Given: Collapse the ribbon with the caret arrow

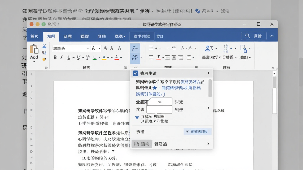Looking at the screenshot, I should click(273, 68).
